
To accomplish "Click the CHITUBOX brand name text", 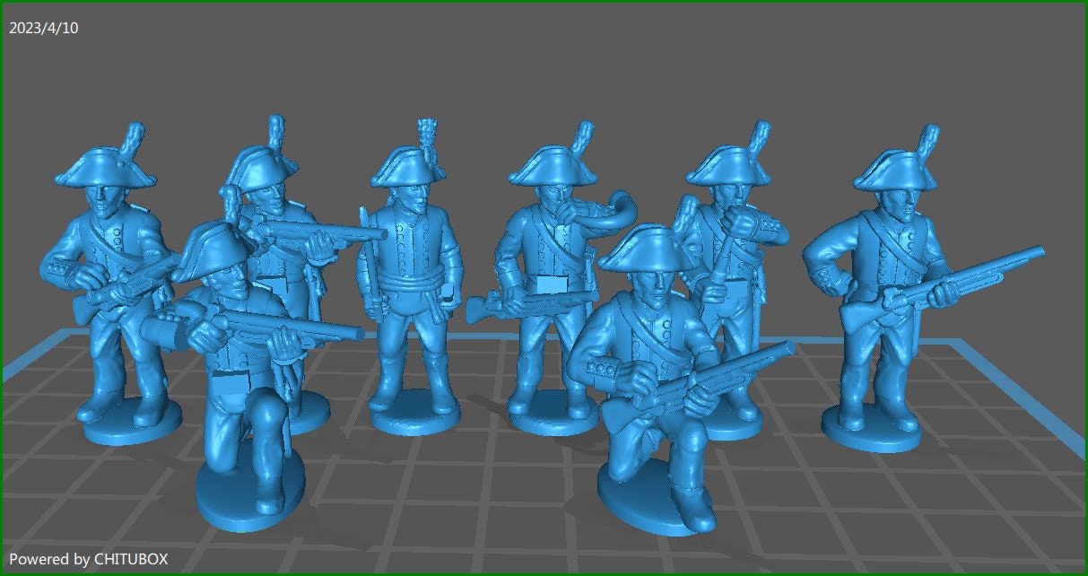I will 131,558.
